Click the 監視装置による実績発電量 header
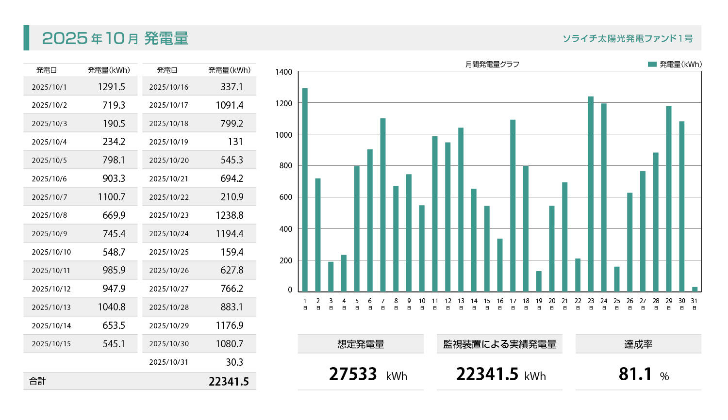 499,344
